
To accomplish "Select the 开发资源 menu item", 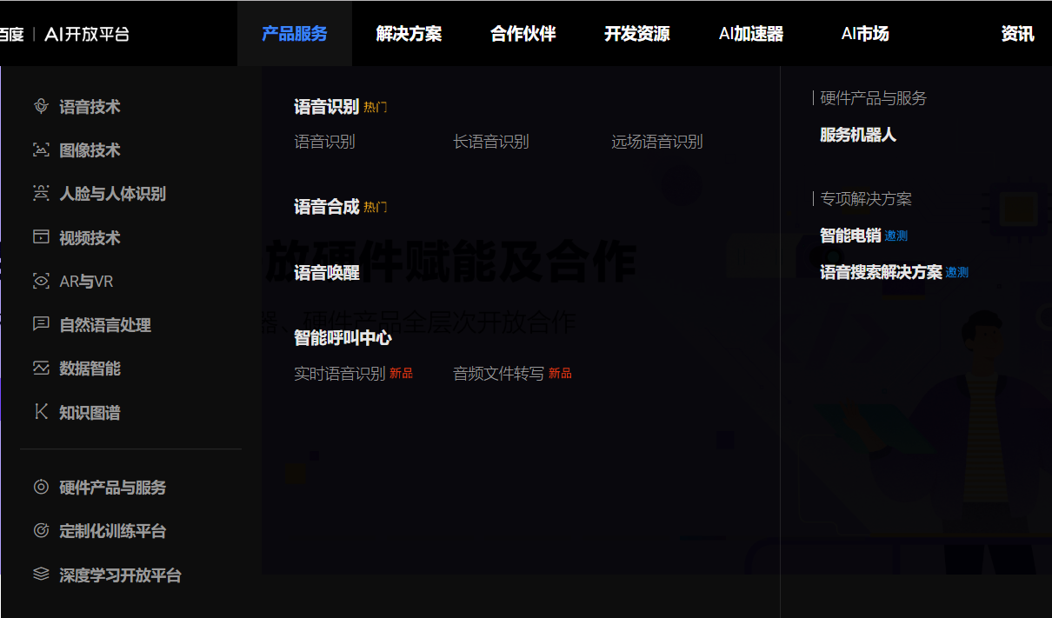I will 636,33.
